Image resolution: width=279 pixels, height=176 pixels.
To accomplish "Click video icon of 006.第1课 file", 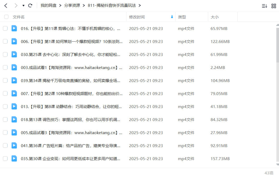I will pyautogui.click(x=14, y=41).
